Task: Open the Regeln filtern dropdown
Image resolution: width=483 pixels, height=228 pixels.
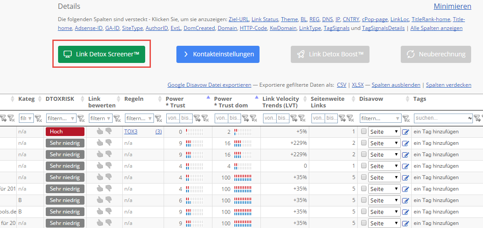Action: point(139,118)
